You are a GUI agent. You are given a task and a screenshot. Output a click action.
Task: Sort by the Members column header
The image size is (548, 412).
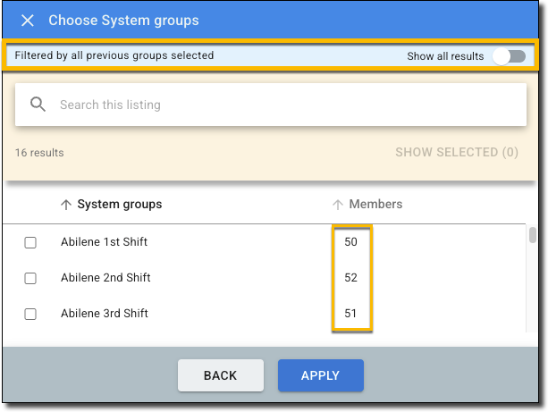375,205
